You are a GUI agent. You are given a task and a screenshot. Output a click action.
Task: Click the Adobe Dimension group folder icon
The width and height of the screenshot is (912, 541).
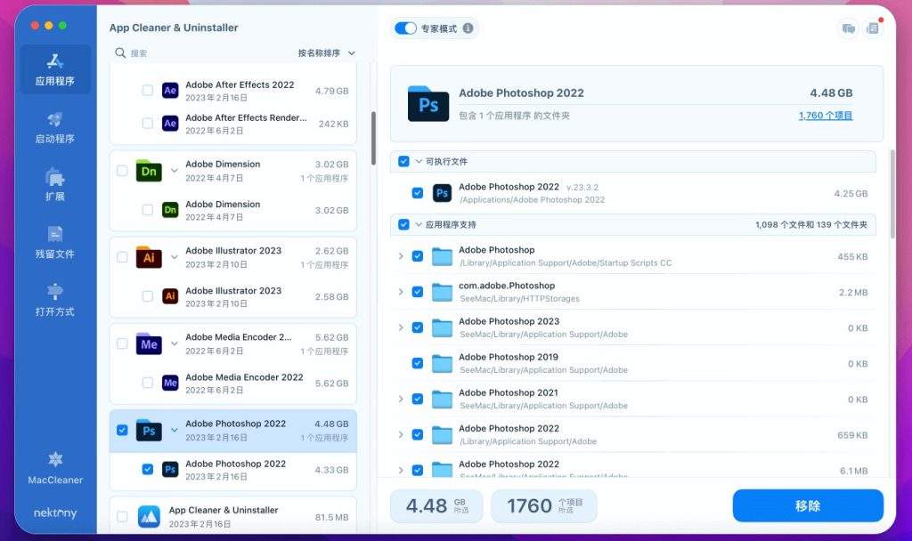point(149,171)
